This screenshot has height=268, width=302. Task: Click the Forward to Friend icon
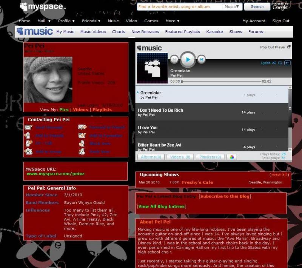pos(82,128)
